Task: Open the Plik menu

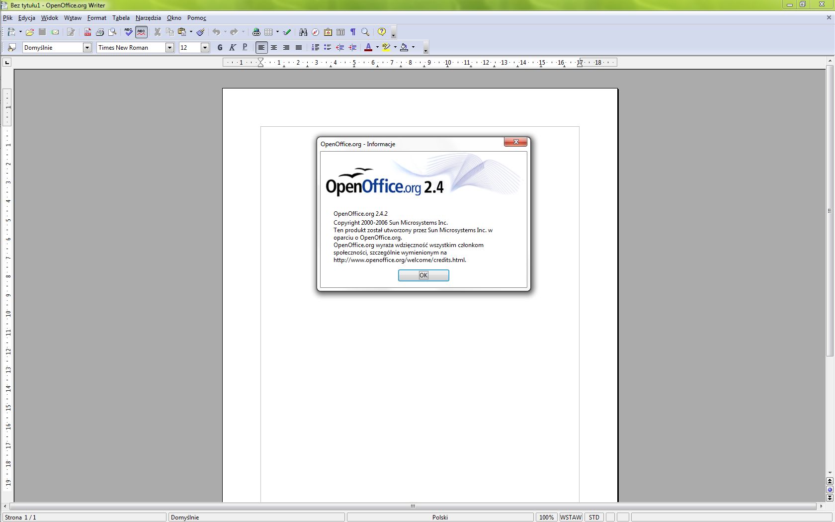Action: point(7,18)
